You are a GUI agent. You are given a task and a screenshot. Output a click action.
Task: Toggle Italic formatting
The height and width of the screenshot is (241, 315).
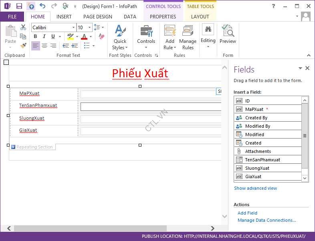[44, 36]
